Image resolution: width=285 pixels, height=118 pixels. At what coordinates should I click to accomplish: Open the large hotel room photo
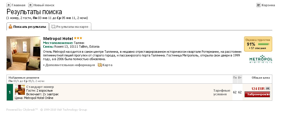(23, 53)
